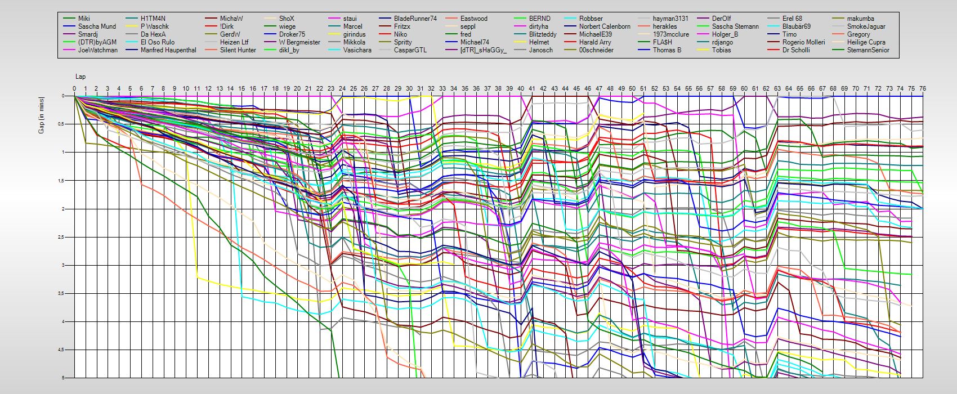Image resolution: width=957 pixels, height=394 pixels.
Task: Pick rdjango in the legend
Action: 722,42
